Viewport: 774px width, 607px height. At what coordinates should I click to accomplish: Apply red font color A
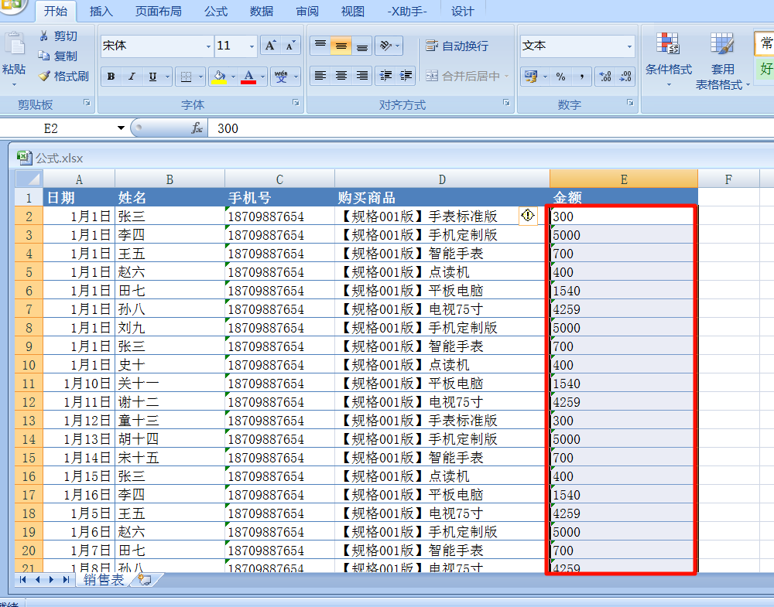tap(248, 77)
